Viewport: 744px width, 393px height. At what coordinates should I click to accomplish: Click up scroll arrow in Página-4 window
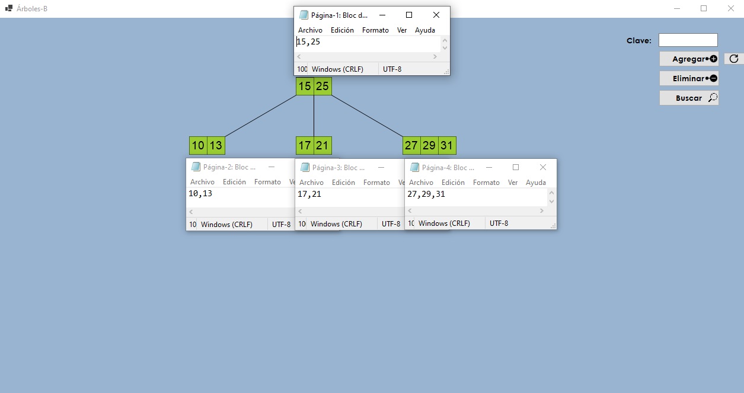coord(550,193)
